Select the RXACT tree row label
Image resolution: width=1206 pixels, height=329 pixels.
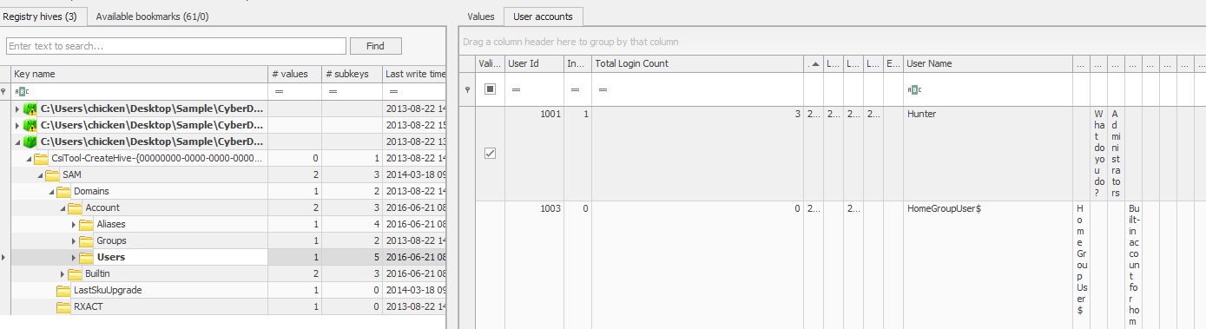click(x=88, y=306)
